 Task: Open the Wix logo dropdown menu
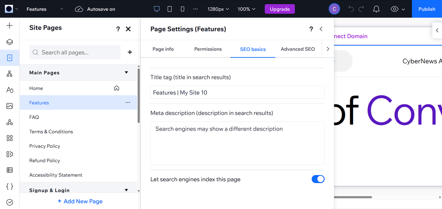click(11, 9)
